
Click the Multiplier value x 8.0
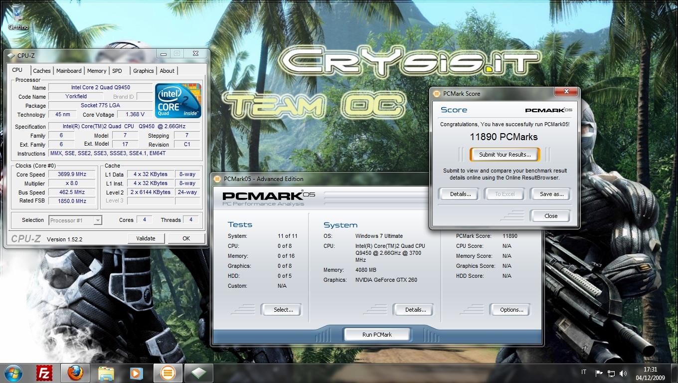pos(72,184)
